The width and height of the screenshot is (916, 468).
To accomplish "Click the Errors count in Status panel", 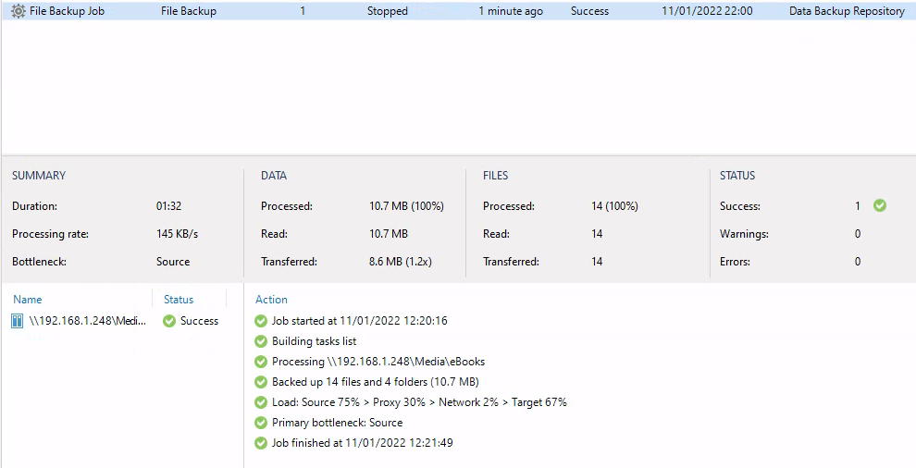I will pyautogui.click(x=858, y=262).
